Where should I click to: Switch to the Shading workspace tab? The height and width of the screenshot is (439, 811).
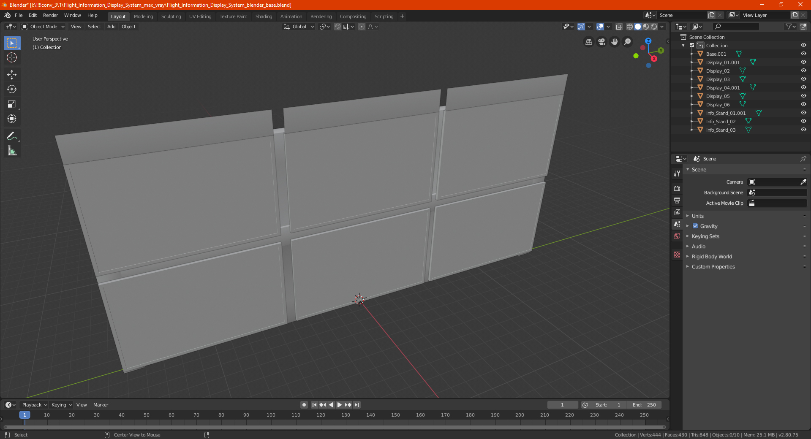[x=264, y=16]
